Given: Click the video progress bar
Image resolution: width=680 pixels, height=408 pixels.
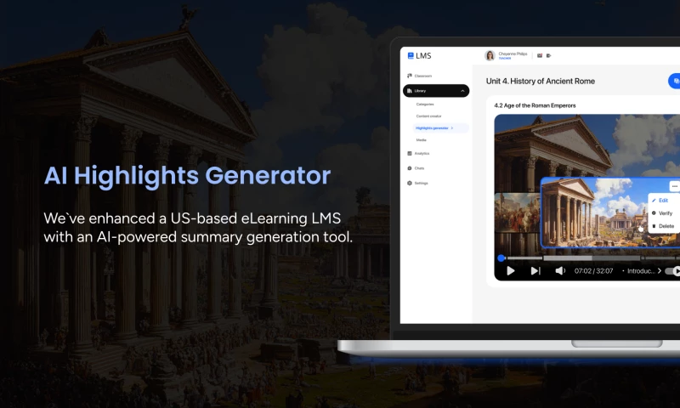Looking at the screenshot, I should [x=591, y=258].
